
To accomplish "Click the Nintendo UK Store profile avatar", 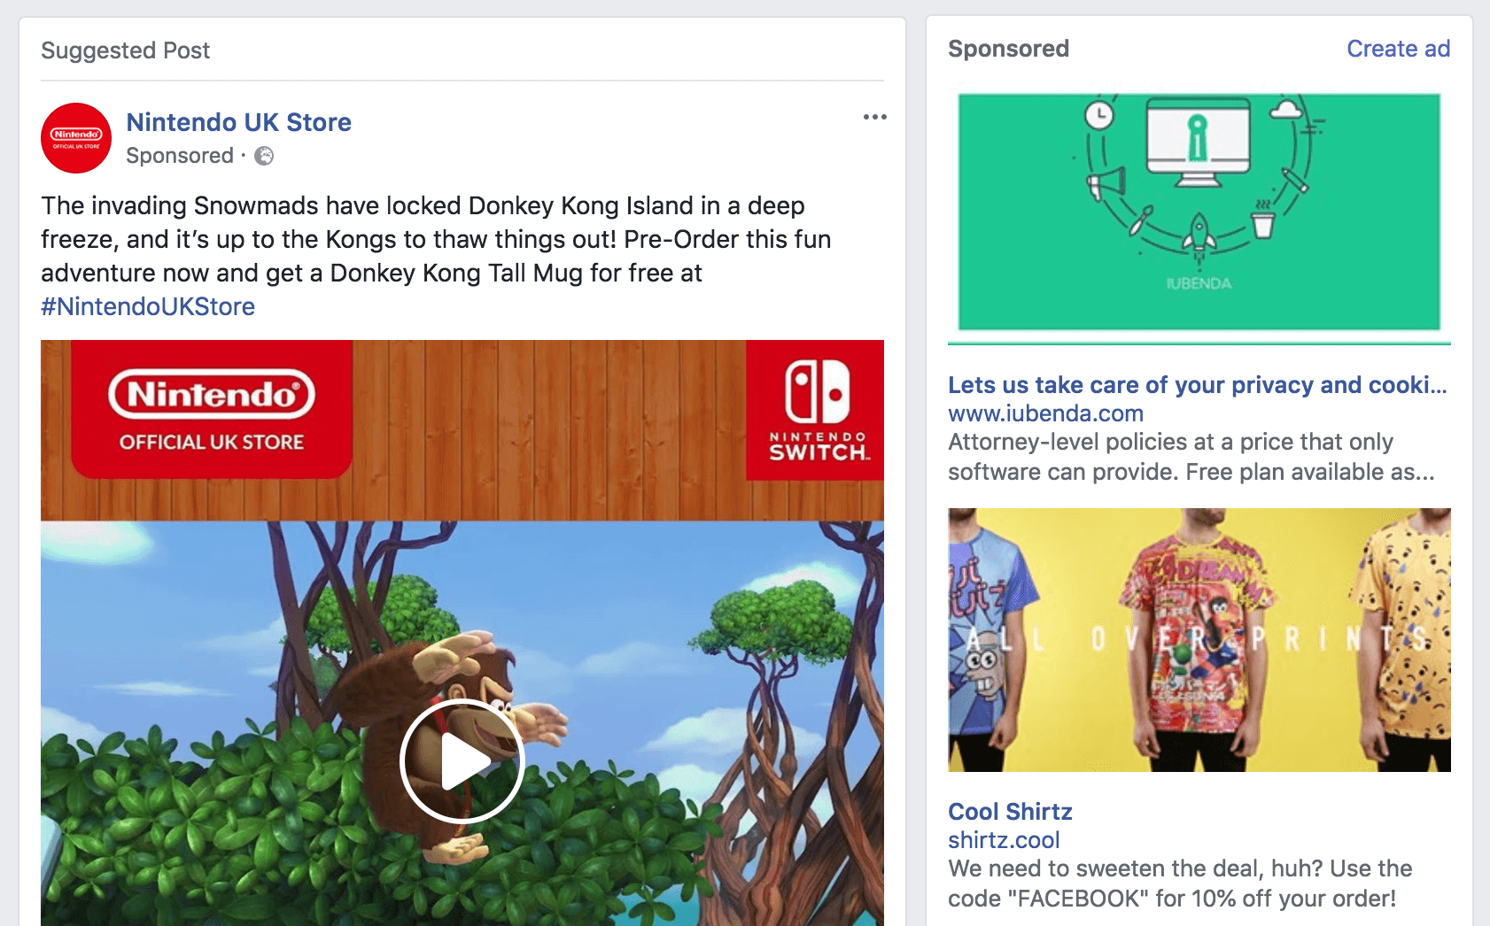I will tap(76, 138).
